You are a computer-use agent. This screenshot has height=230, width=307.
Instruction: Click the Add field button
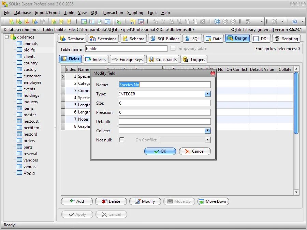[77, 201]
